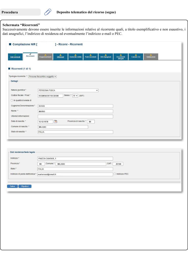This screenshot has width=188, height=260.
Task: Click warning icon on Validazione tab
Action: [x=151, y=55]
